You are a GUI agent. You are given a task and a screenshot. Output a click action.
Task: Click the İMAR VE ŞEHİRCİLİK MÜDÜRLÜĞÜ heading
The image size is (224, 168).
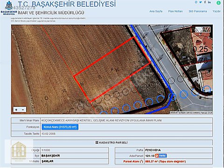click(x=51, y=13)
